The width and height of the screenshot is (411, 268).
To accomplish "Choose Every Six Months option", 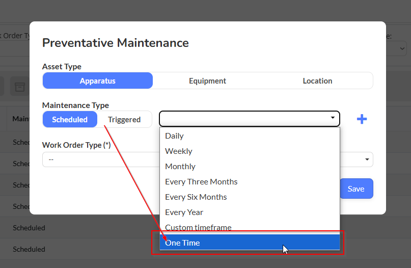I will point(250,197).
